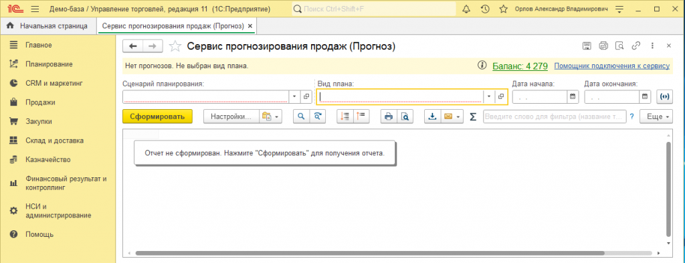Find next with the magnifier-arrow icon
685x263 pixels.
tap(318, 116)
